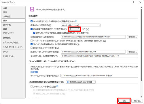
Task: Select アクセシビリティ in the sidebar
Action: [8, 33]
